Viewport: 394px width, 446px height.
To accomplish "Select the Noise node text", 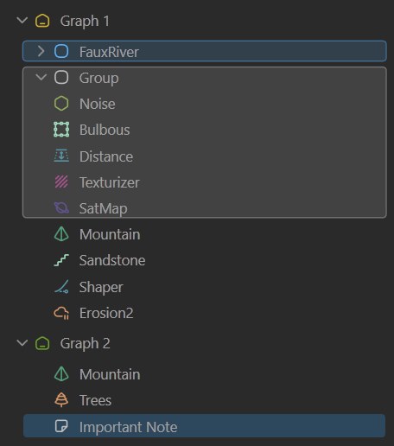I will pyautogui.click(x=98, y=104).
